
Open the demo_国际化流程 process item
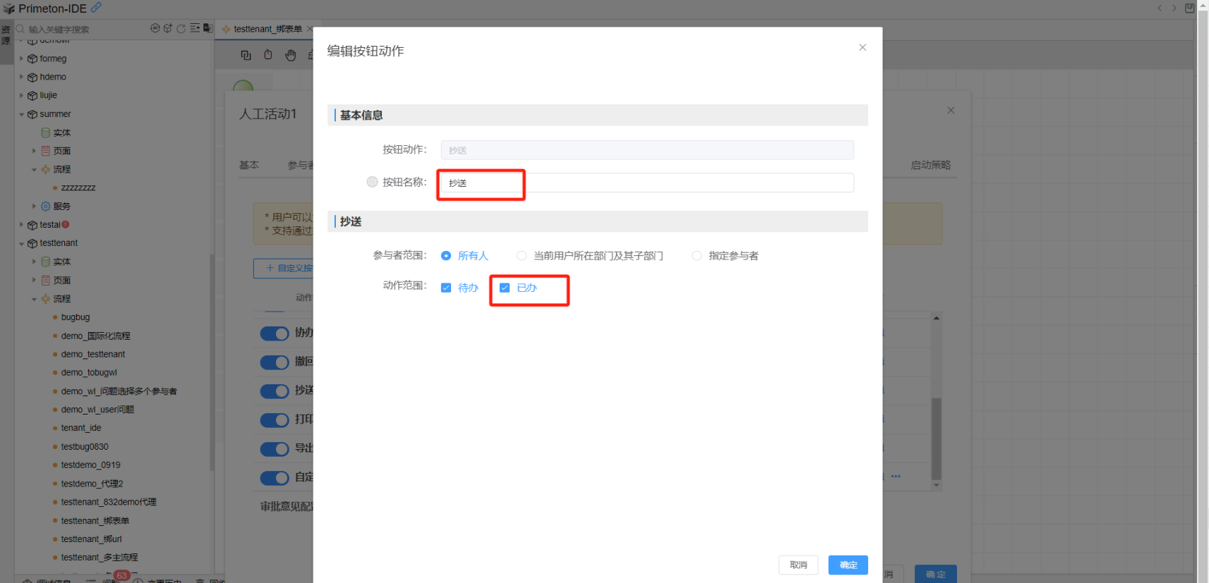tap(95, 336)
